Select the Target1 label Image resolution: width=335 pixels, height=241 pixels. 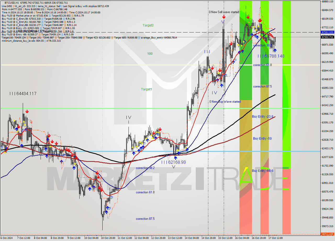[x=147, y=89]
